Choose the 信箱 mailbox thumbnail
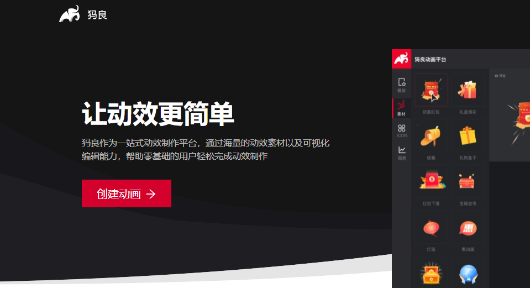 [x=431, y=136]
